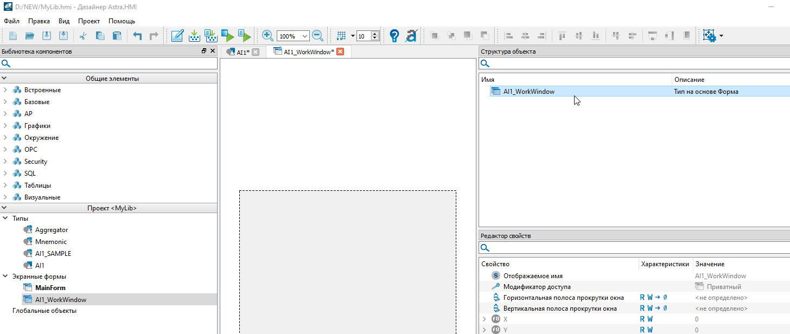Open MainForm in the project tree
790x334 pixels.
50,287
